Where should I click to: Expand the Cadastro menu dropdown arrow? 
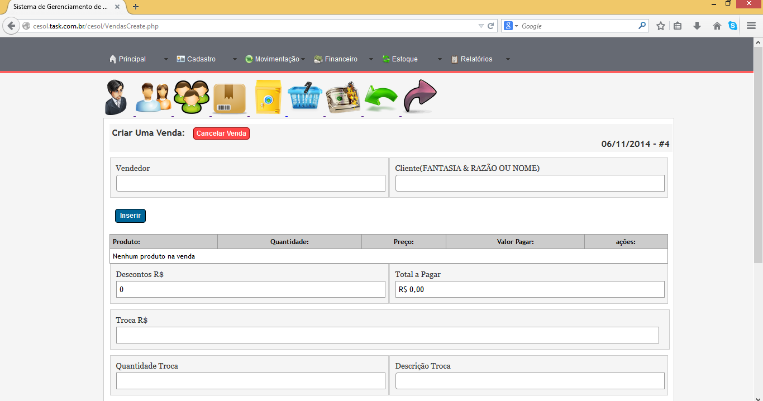click(235, 59)
